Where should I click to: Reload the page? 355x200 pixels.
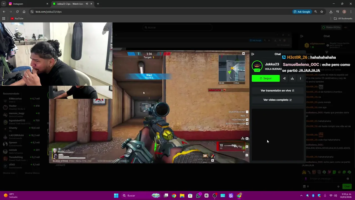(17, 12)
